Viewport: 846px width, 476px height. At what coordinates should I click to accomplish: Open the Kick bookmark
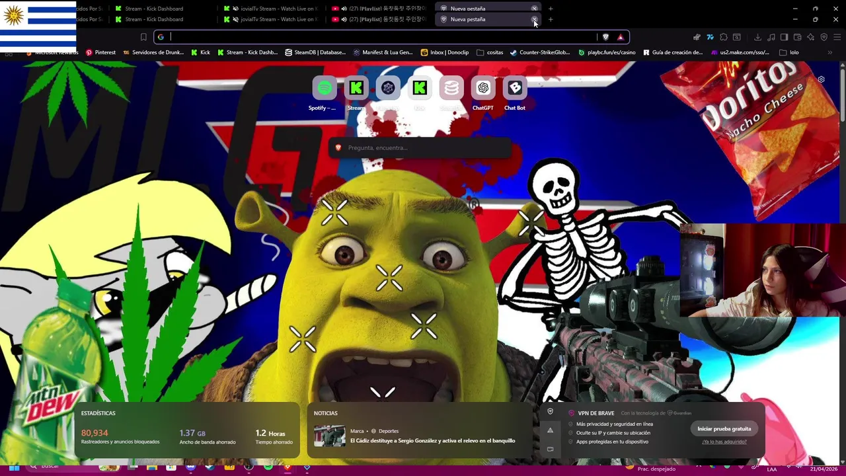point(200,52)
